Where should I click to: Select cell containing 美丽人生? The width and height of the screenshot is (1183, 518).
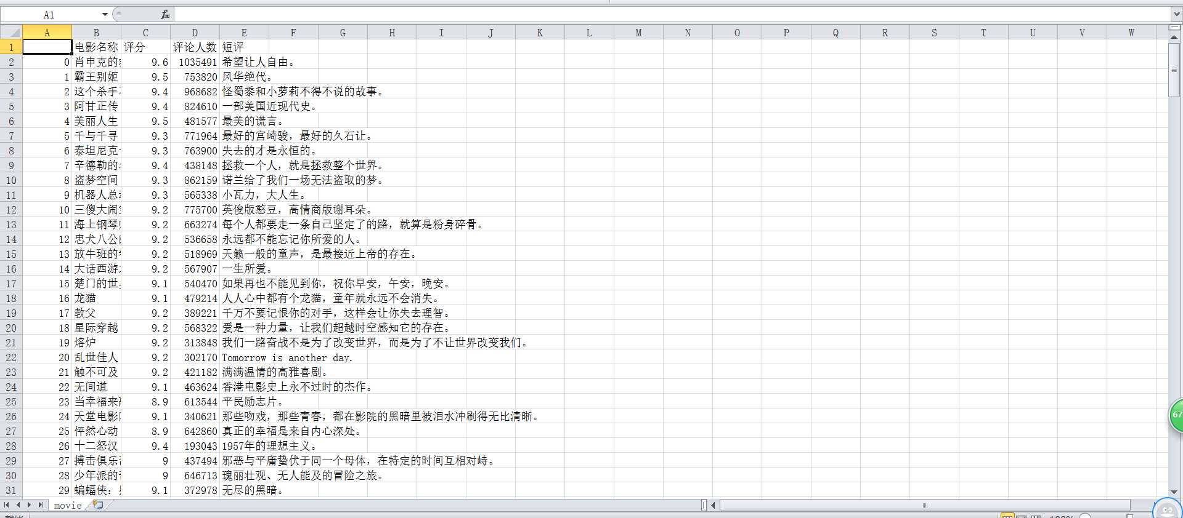97,121
